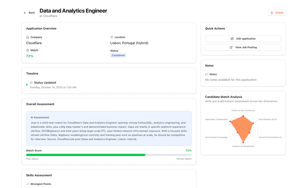Click the speech bubble Notes icon

point(207,74)
